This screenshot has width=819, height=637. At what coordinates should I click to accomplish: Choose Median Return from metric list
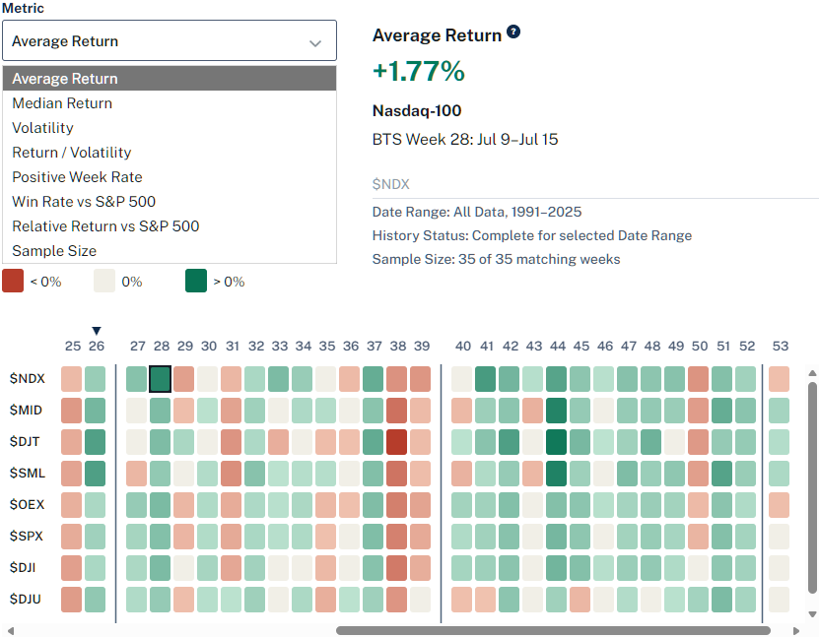170,103
